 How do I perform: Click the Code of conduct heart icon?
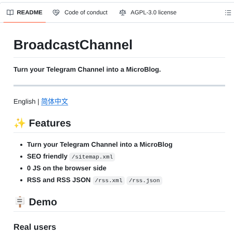coord(56,13)
